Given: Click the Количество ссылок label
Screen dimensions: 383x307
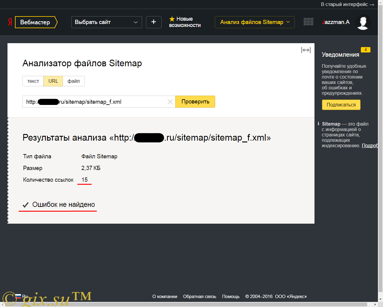Looking at the screenshot, I should tap(48, 180).
